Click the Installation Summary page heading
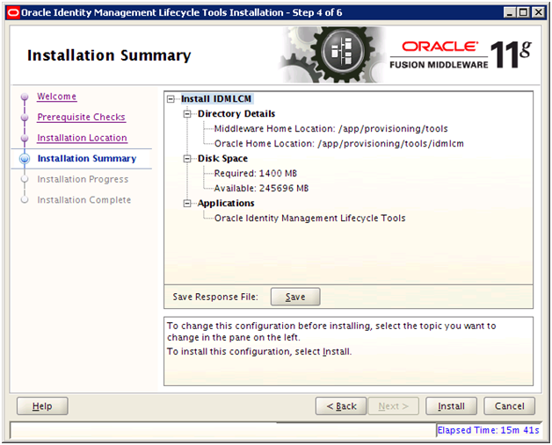 109,55
